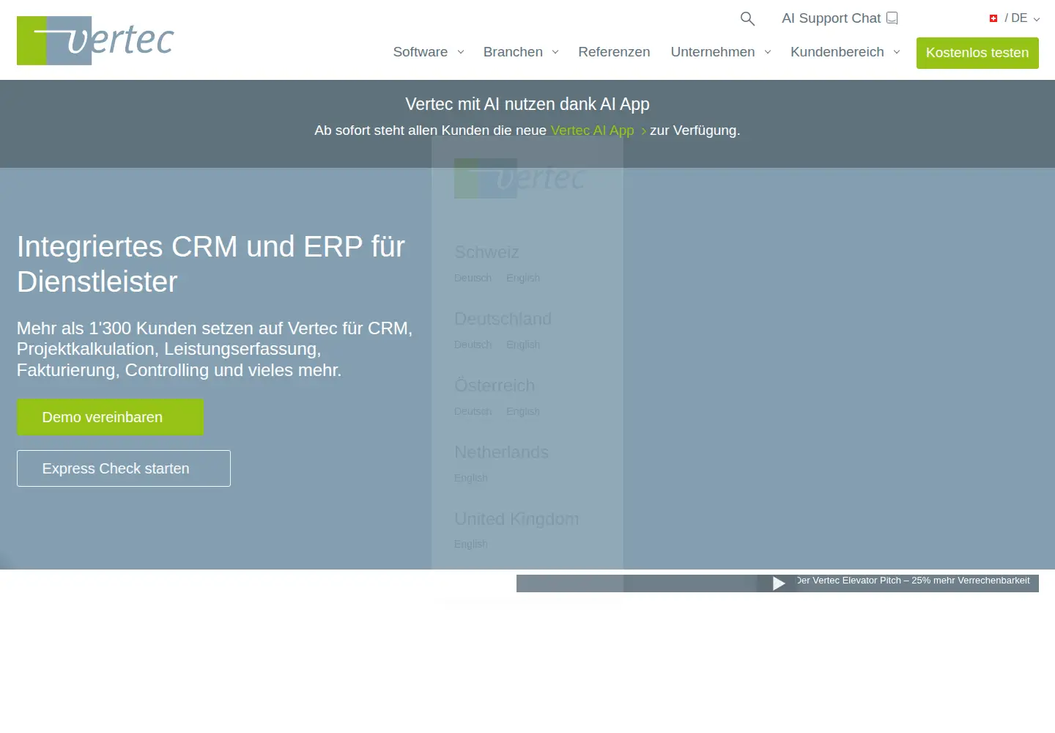Expand the Unternehmen menu chevron

coord(768,52)
